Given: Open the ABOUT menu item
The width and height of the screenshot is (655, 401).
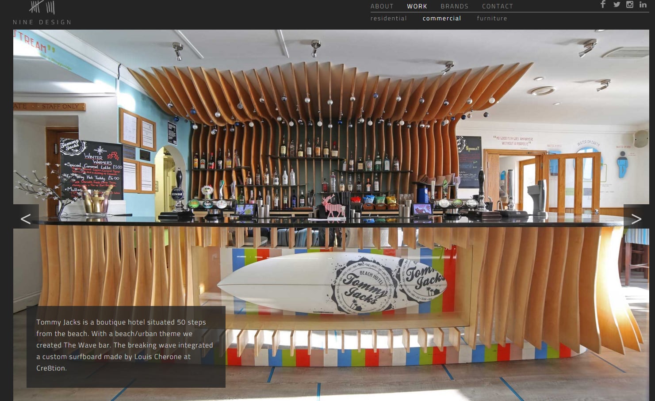Looking at the screenshot, I should (x=382, y=6).
